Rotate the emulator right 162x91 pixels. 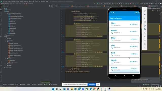coord(145,26)
